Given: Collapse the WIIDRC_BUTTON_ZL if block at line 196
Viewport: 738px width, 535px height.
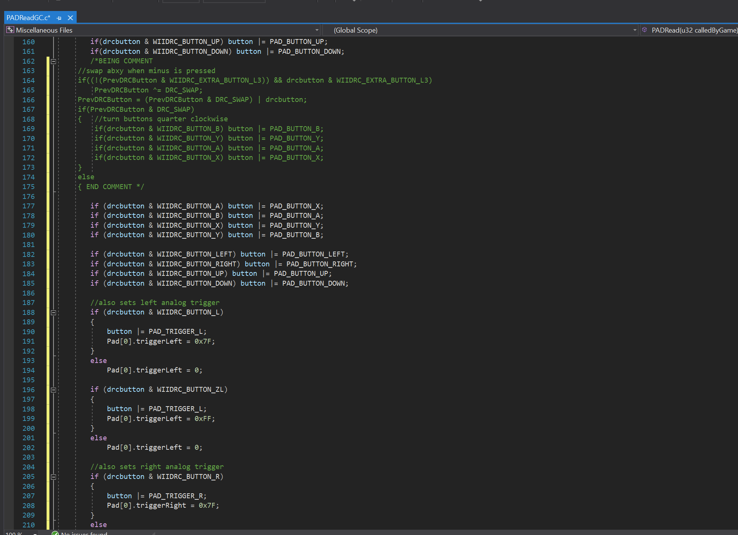Looking at the screenshot, I should pos(54,390).
